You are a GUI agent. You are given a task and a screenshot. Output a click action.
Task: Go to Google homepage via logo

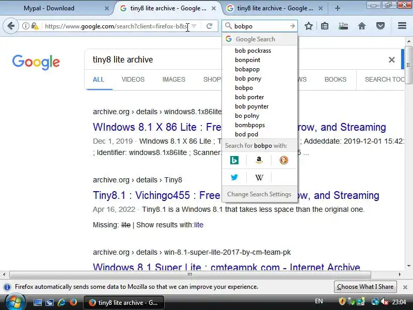[36, 62]
